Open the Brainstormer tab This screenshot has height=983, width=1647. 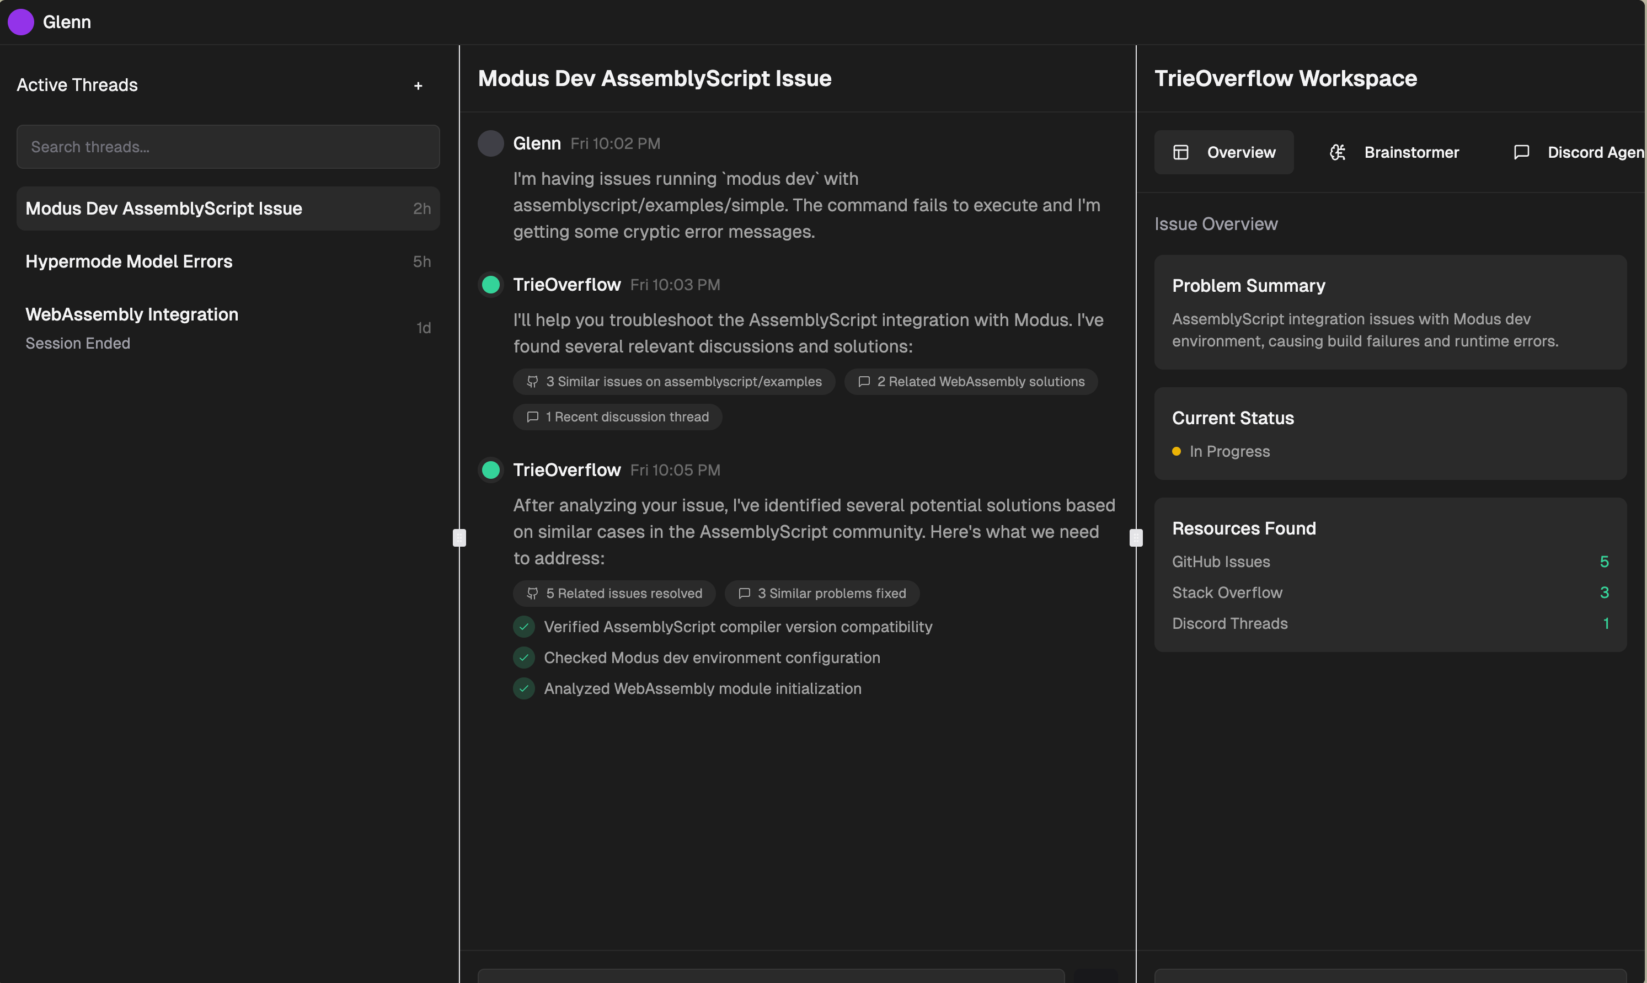pos(1410,152)
